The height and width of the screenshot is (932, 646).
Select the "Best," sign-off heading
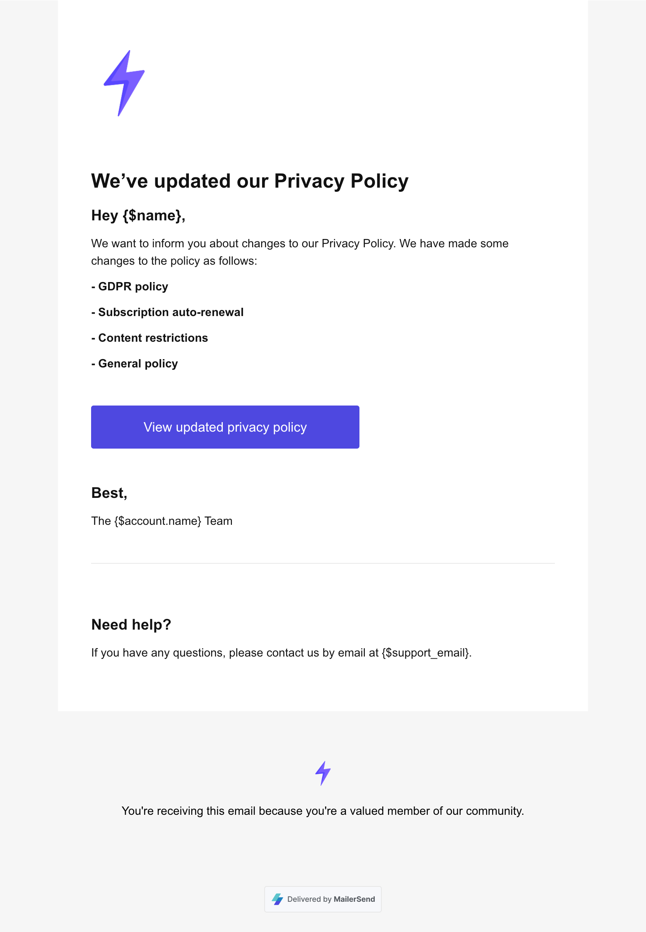coord(109,493)
